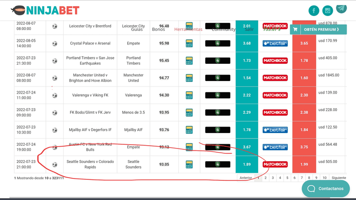The image size is (356, 200).
Task: Click Matchbook logo in Valerenga row
Action: pos(275,95)
